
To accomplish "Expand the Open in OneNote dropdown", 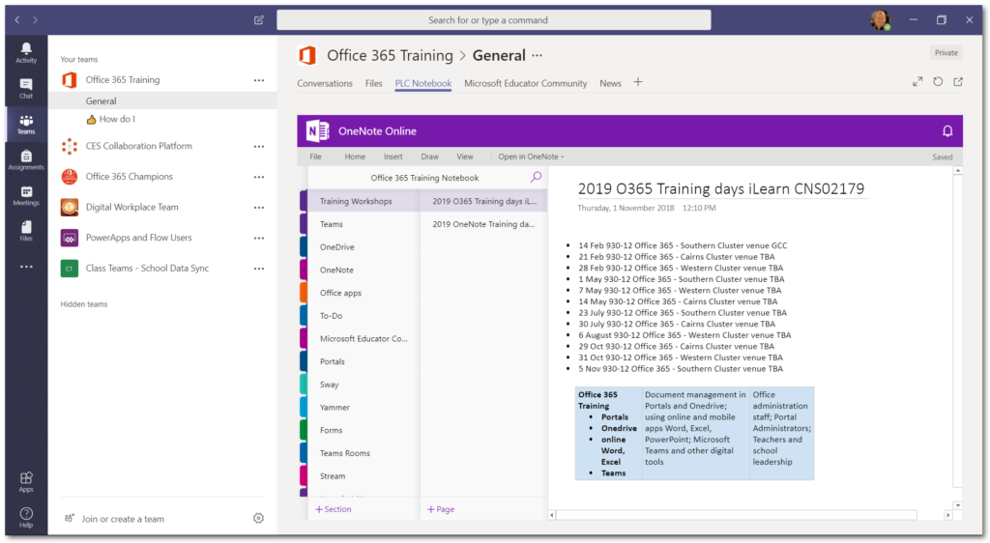I will point(531,157).
